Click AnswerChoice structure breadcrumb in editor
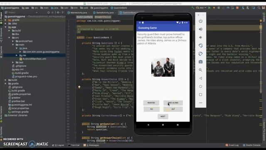Image resolution: width=266 pixels, height=150 pixels. (103, 17)
